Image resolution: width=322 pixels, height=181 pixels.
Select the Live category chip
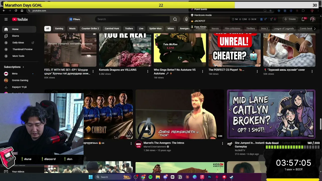[141, 28]
